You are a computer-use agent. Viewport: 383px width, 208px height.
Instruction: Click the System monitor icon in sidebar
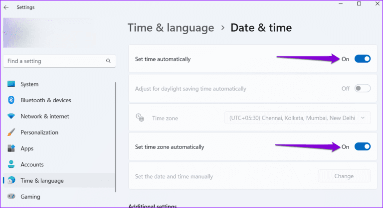click(11, 84)
